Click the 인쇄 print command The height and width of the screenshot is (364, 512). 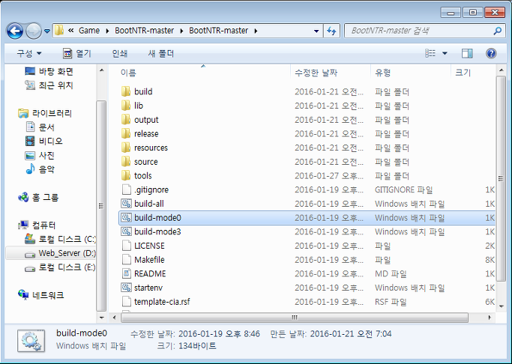(x=119, y=53)
